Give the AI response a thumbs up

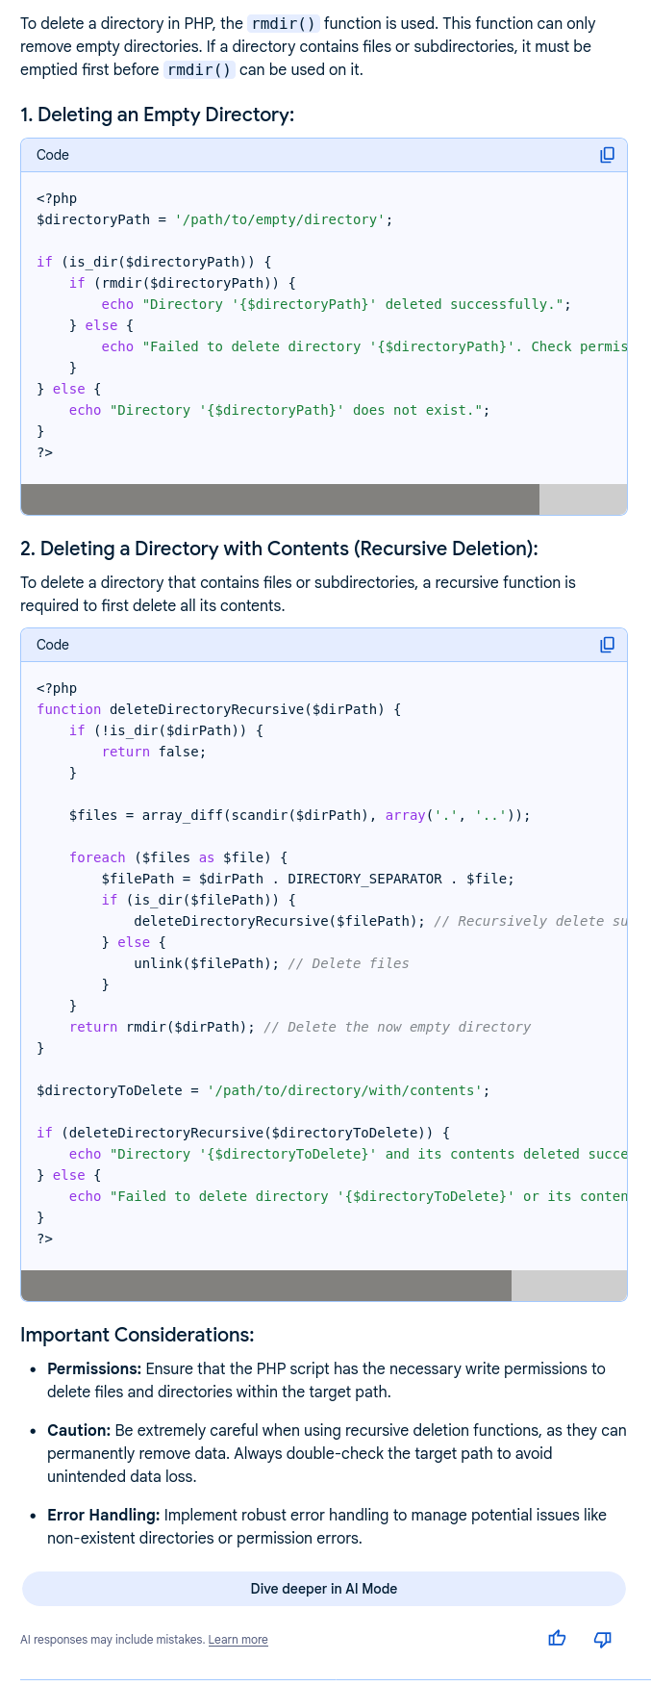click(x=557, y=1639)
